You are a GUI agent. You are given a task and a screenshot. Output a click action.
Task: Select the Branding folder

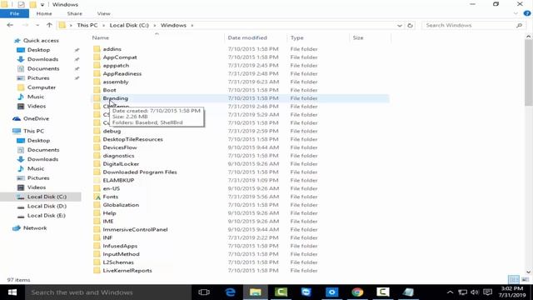point(116,98)
